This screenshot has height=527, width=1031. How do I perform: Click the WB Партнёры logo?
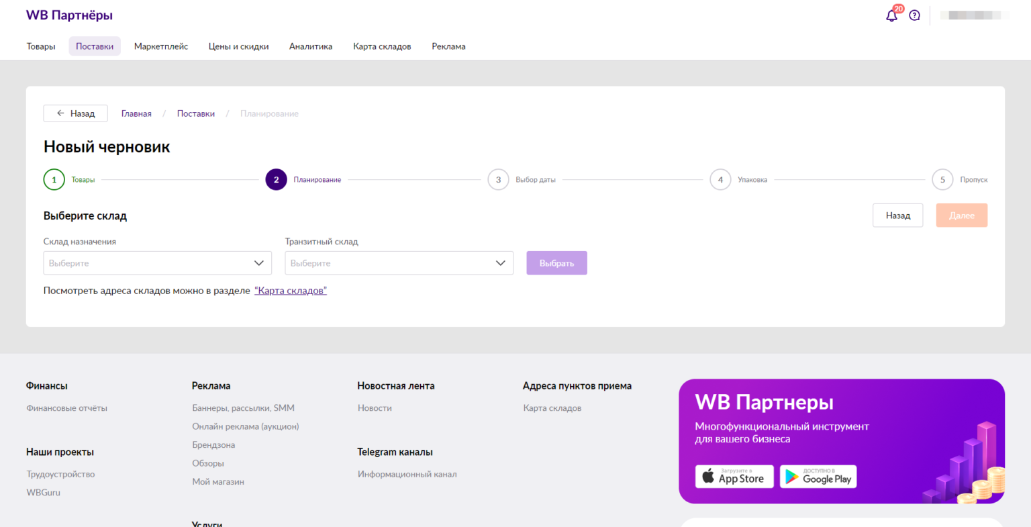coord(69,15)
